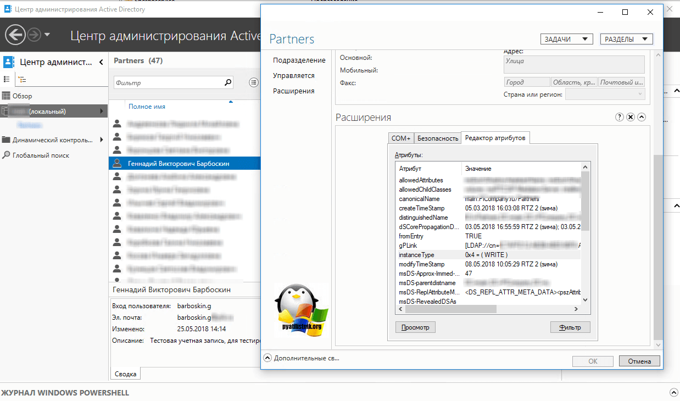Switch to the Безопасность tab
680x401 pixels.
pyautogui.click(x=437, y=138)
